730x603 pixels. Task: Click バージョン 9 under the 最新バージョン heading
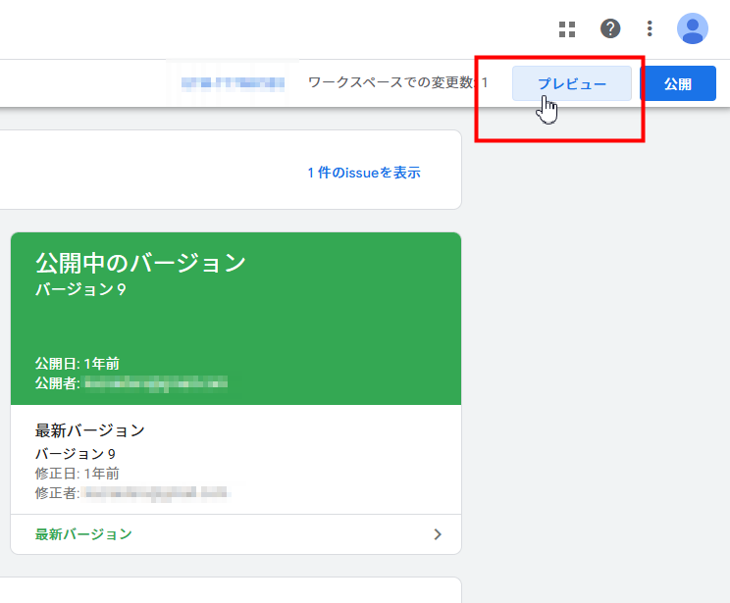(76, 454)
